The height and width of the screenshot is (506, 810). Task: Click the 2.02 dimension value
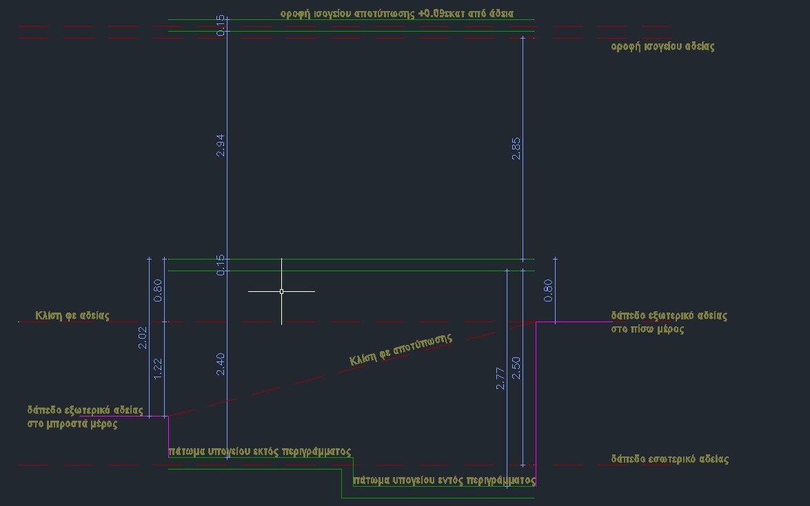[143, 337]
